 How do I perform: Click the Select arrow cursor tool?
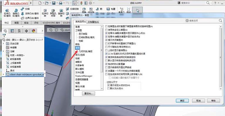click(x=74, y=3)
